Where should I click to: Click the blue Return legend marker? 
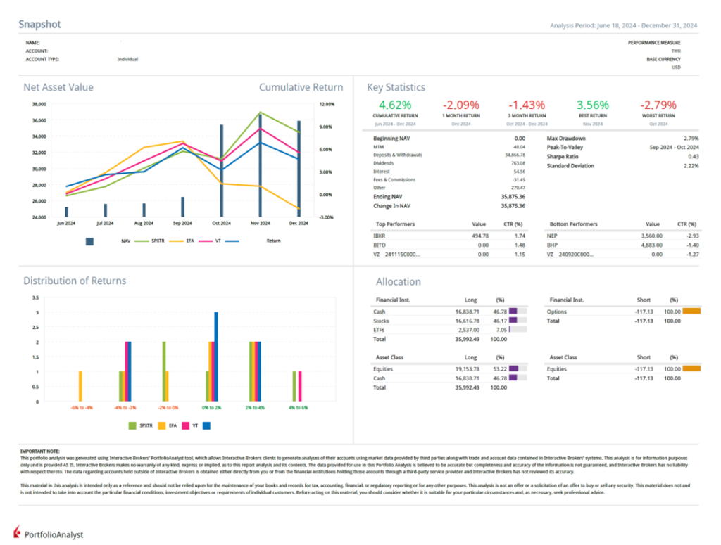point(231,241)
